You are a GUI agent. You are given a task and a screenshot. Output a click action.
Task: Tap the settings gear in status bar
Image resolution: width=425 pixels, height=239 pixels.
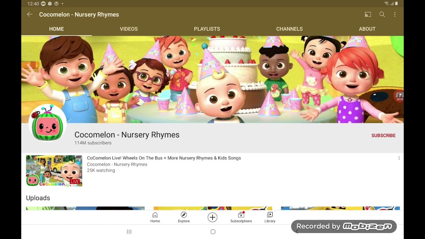point(50,4)
